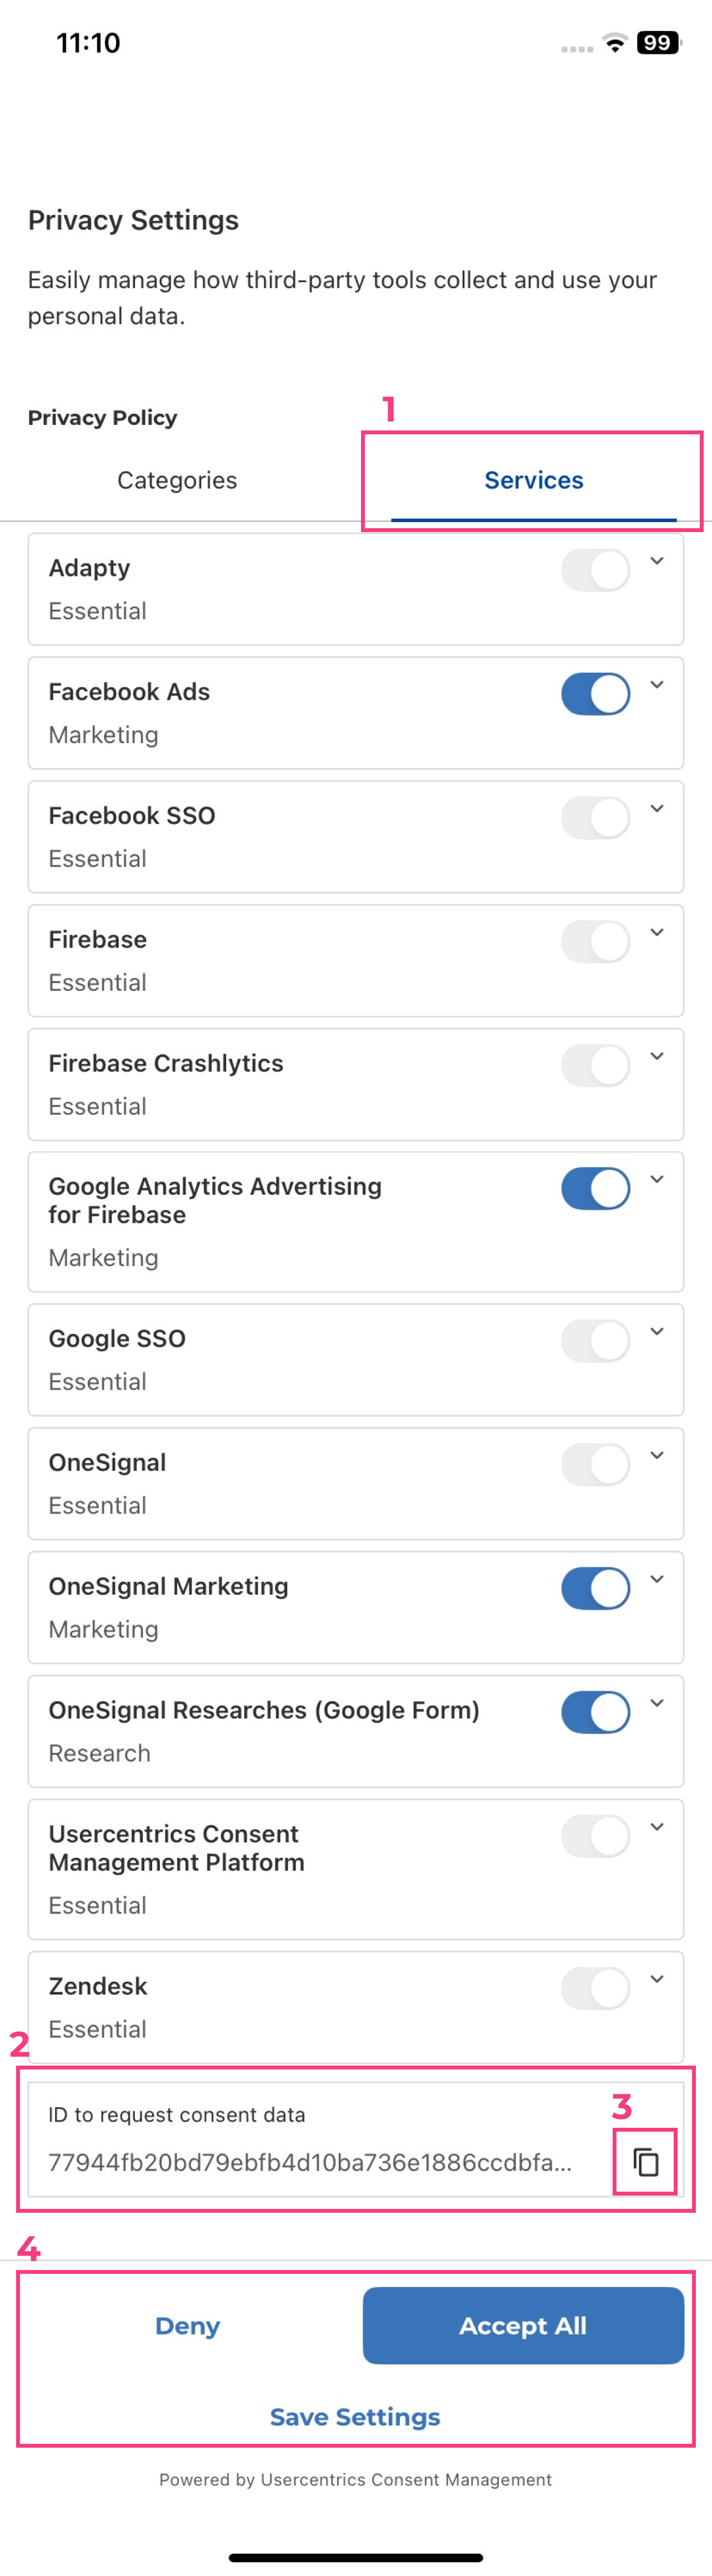The height and width of the screenshot is (2576, 712).
Task: Open the Privacy Policy link
Action: click(x=102, y=418)
